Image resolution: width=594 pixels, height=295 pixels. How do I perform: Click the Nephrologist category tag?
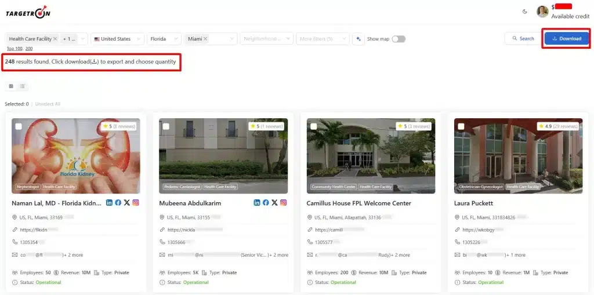click(28, 187)
